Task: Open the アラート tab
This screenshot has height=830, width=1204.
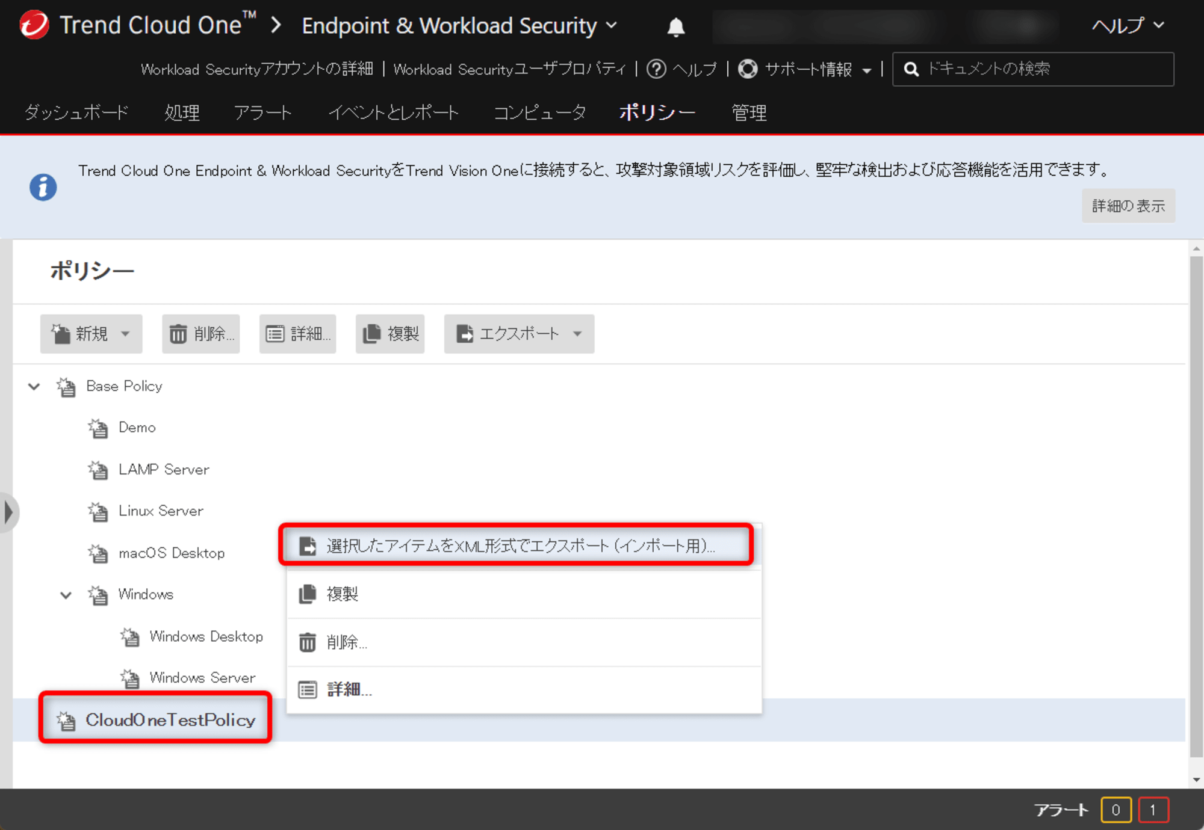Action: (x=263, y=112)
